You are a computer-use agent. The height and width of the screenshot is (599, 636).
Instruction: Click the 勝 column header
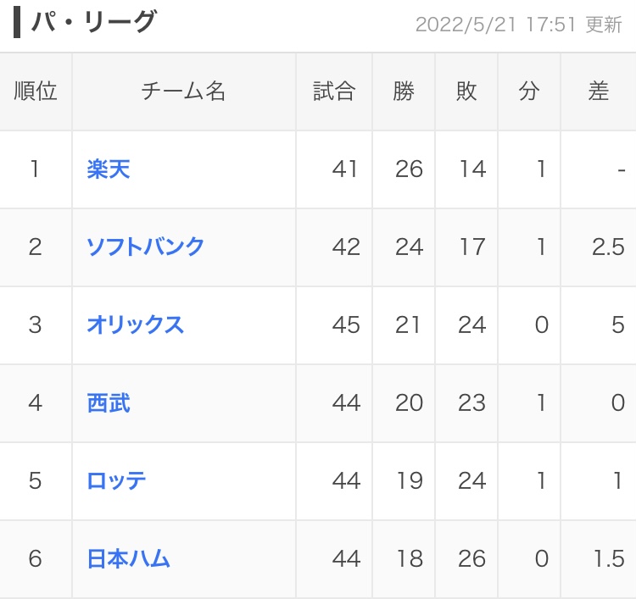click(404, 92)
